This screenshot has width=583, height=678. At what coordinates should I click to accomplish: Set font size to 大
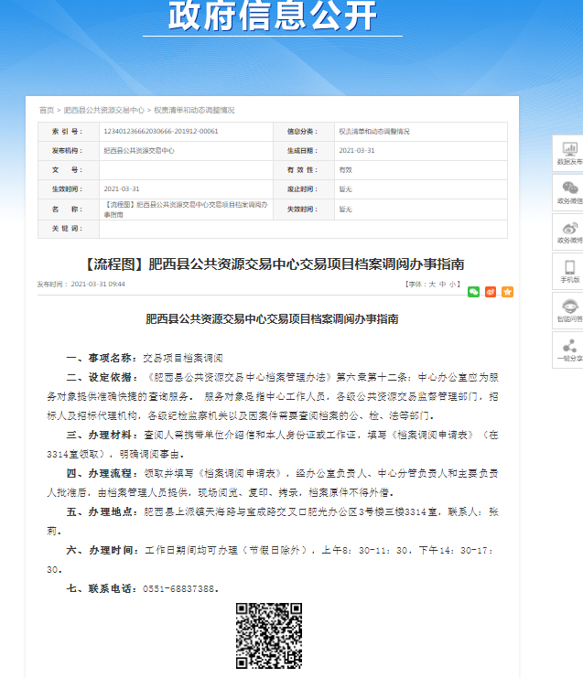click(432, 284)
